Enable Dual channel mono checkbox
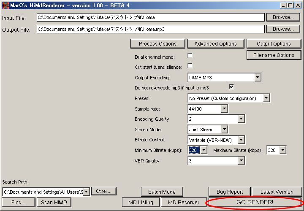This screenshot has height=211, width=304. pos(190,56)
